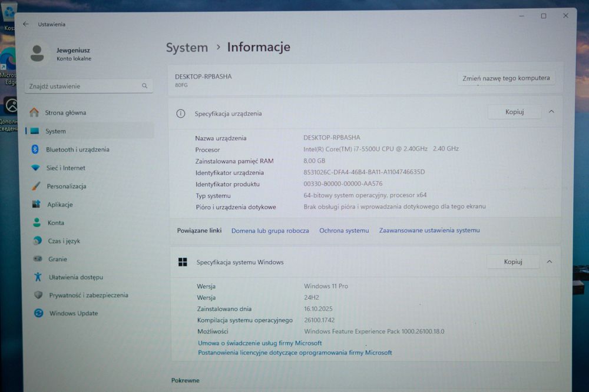589x392 pixels.
Task: Click the info icon beside Specyfikacja urządzenia
Action: coord(181,114)
